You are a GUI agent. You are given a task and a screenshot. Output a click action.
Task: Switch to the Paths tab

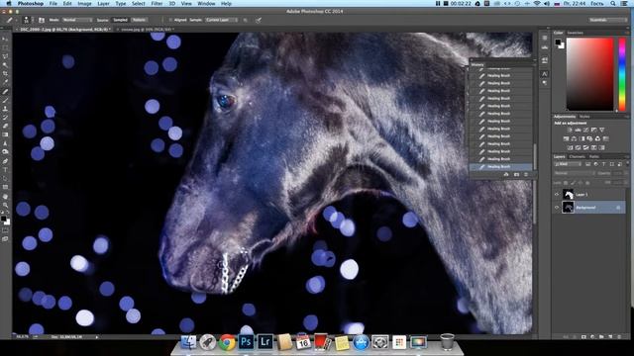pos(594,156)
